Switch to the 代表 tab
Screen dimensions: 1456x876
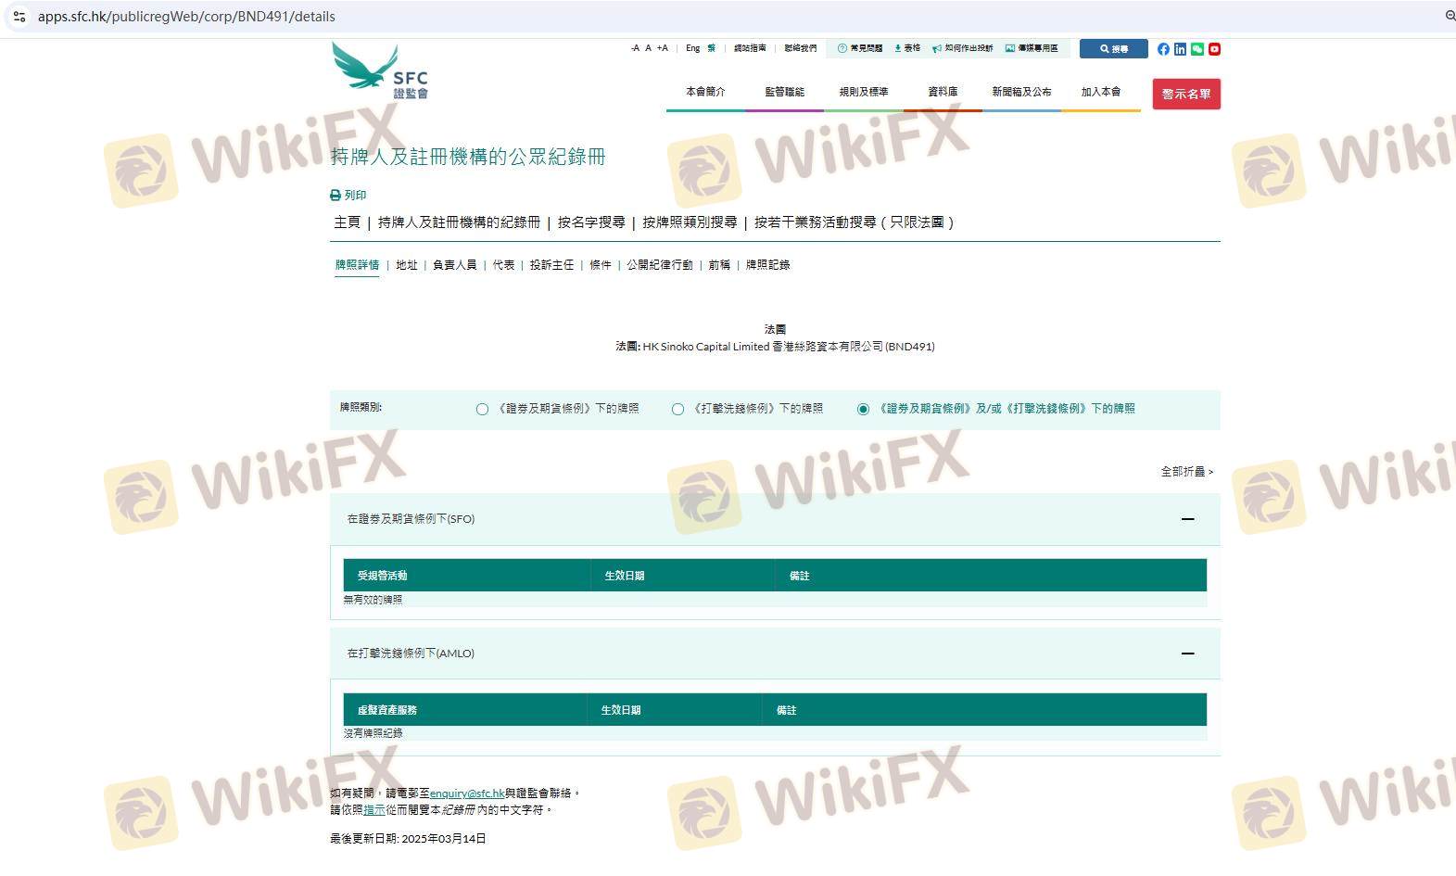tap(503, 265)
